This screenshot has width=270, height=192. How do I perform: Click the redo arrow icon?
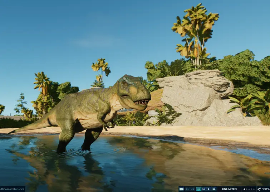coord(193,189)
